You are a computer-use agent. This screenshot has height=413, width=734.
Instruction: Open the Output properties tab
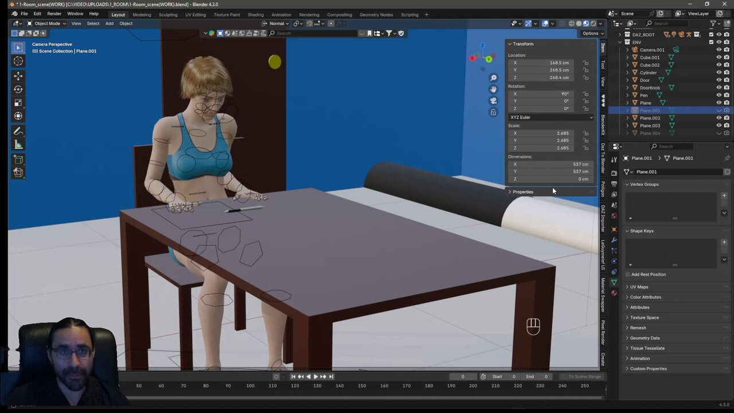614,184
